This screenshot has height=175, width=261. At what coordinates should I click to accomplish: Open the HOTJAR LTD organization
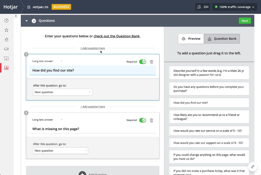pos(38,7)
